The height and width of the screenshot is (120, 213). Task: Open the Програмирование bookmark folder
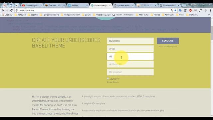click(49, 15)
